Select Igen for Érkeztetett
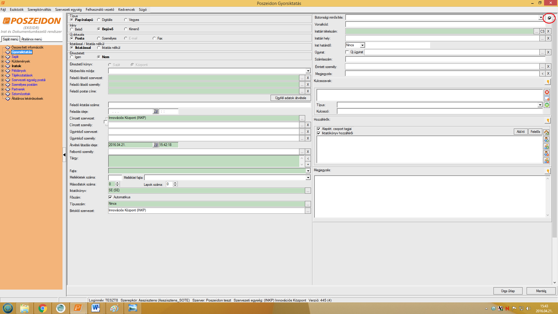Image resolution: width=558 pixels, height=314 pixels. 72,57
